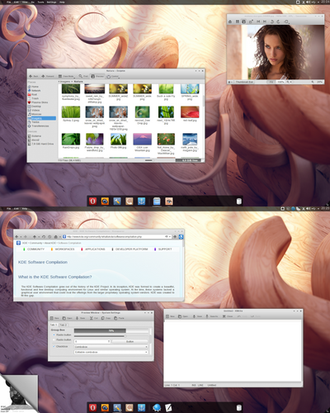330x413 pixels.
Task: Click the back arrow in Konqueror
Action: [17, 237]
